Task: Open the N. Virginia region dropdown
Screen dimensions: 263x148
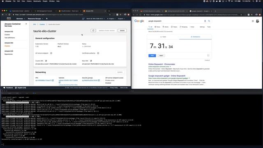Action: tap(111, 18)
